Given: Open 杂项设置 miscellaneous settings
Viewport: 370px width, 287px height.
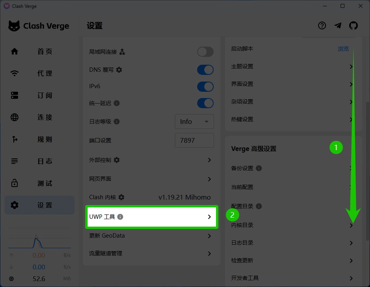Looking at the screenshot, I should point(293,102).
